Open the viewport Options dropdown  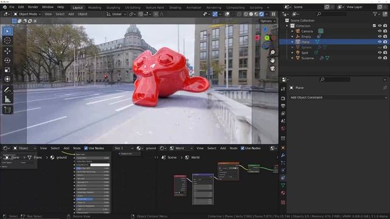(x=268, y=21)
